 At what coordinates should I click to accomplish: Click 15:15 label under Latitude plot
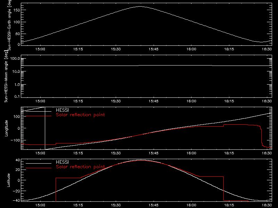point(78,205)
